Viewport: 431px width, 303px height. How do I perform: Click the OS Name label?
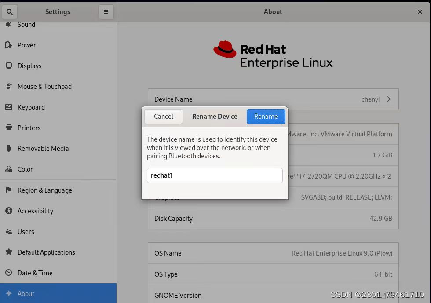168,253
